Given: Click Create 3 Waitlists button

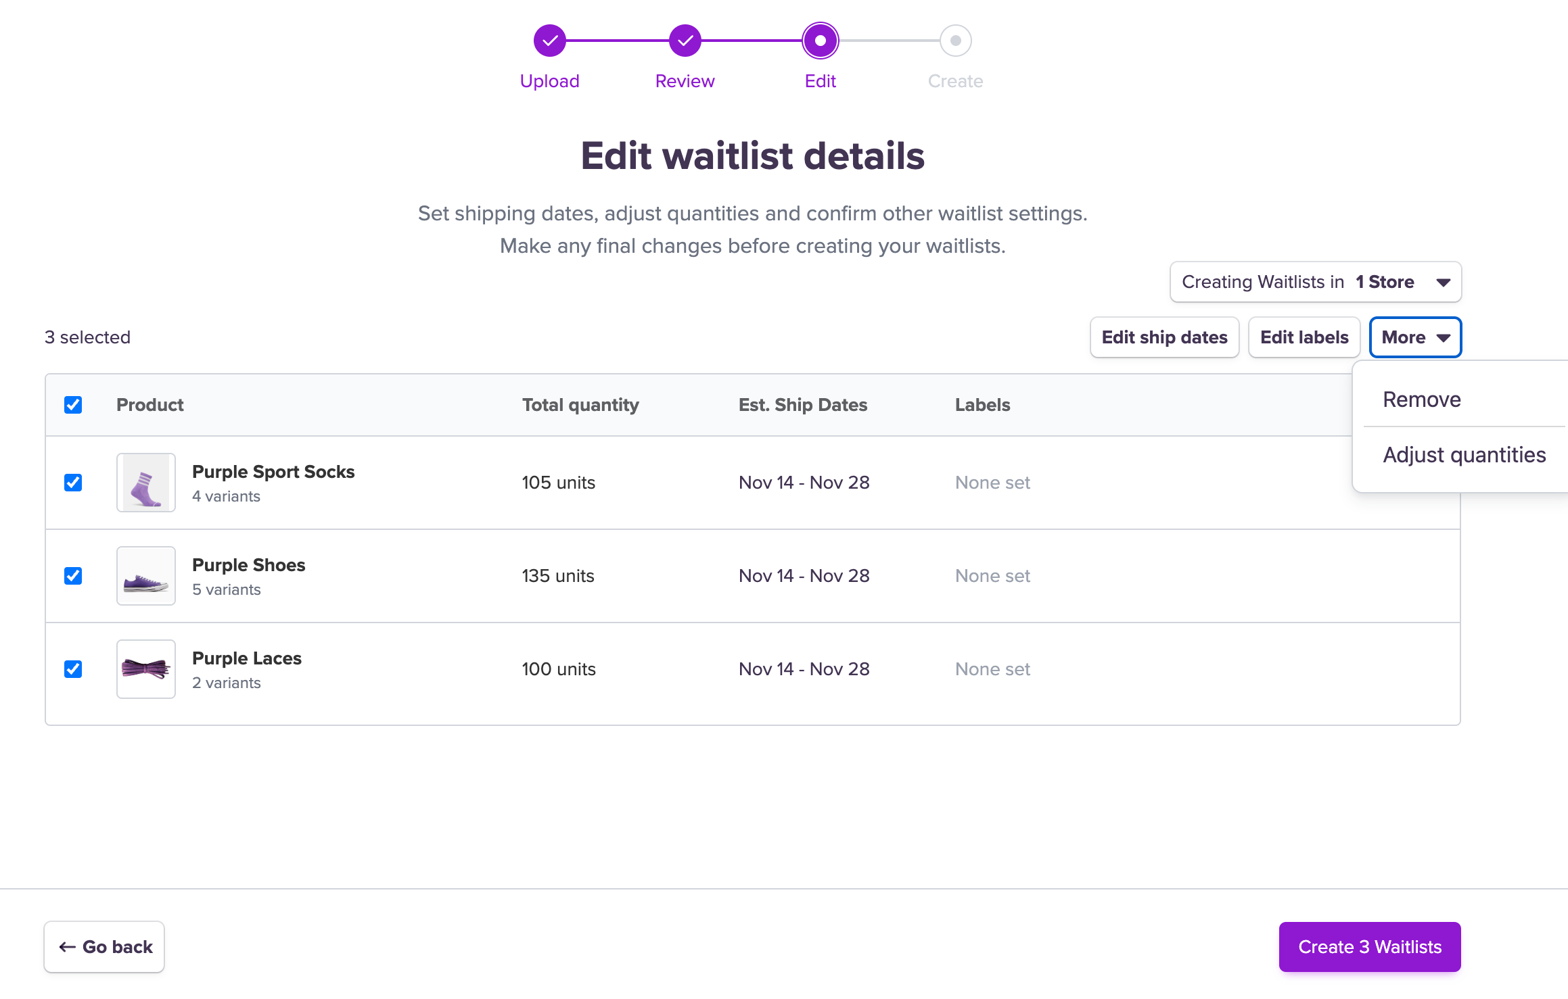Looking at the screenshot, I should 1369,946.
